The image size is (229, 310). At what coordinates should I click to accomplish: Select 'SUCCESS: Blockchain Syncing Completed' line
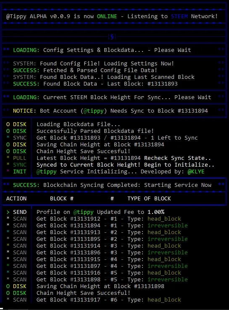112,185
